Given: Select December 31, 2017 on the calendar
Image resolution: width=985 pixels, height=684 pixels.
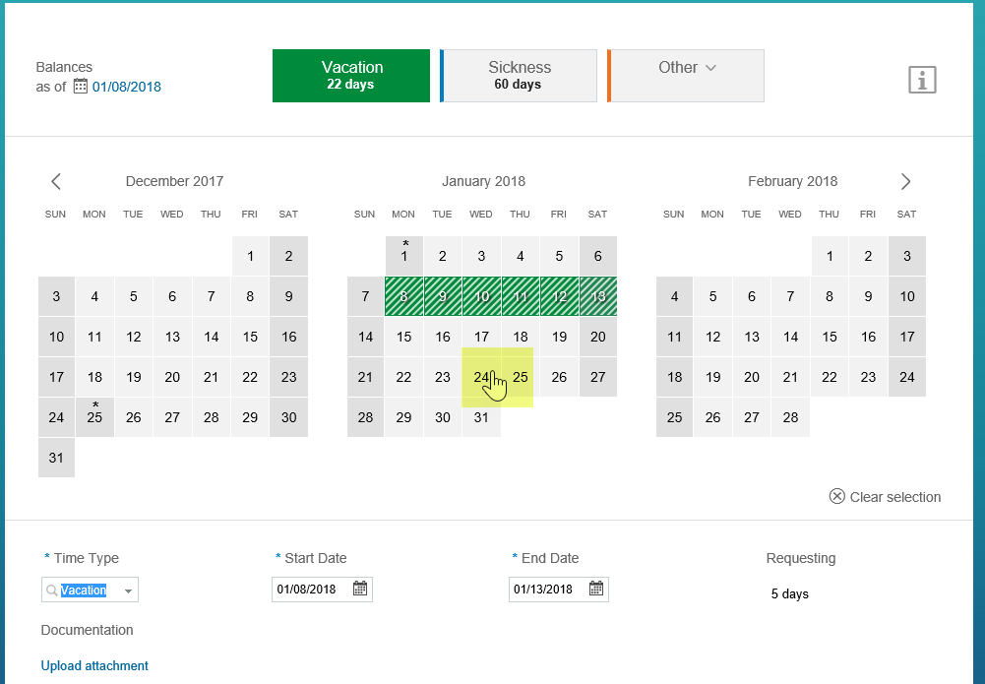Looking at the screenshot, I should click(x=56, y=458).
